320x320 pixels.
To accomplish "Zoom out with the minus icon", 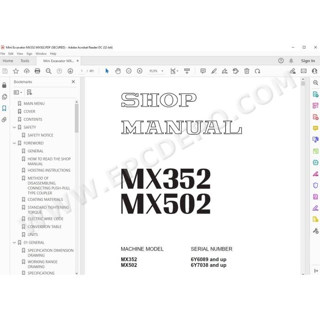I will pyautogui.click(x=129, y=71).
